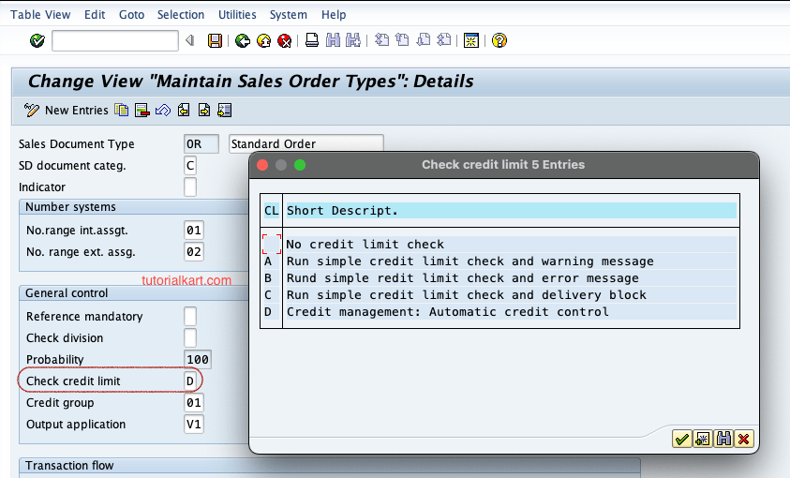The image size is (790, 478).
Task: Click the 'CL' column header
Action: point(272,211)
